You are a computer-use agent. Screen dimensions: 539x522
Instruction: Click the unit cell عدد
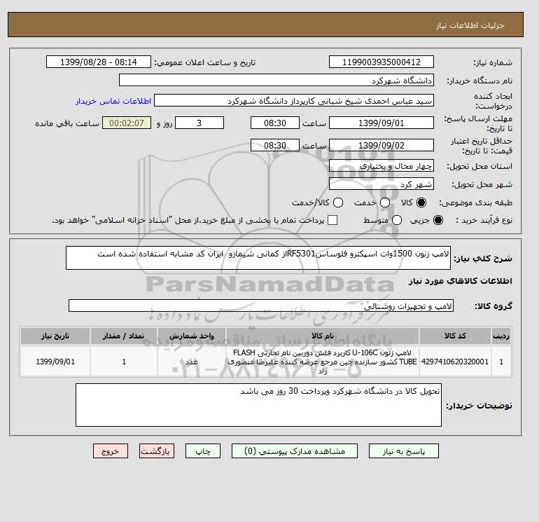click(192, 362)
